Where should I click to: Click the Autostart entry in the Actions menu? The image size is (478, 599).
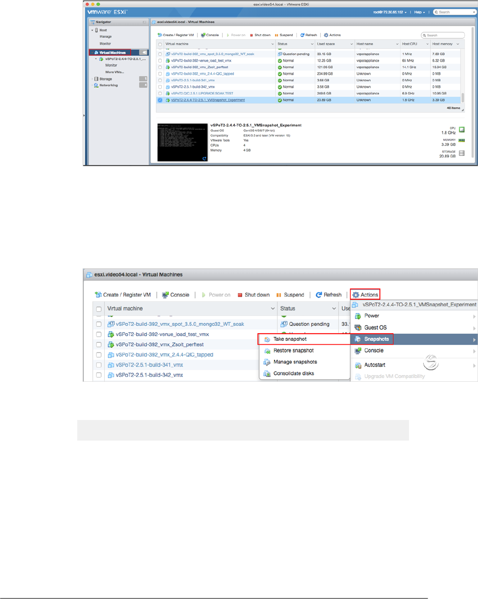[x=414, y=365]
